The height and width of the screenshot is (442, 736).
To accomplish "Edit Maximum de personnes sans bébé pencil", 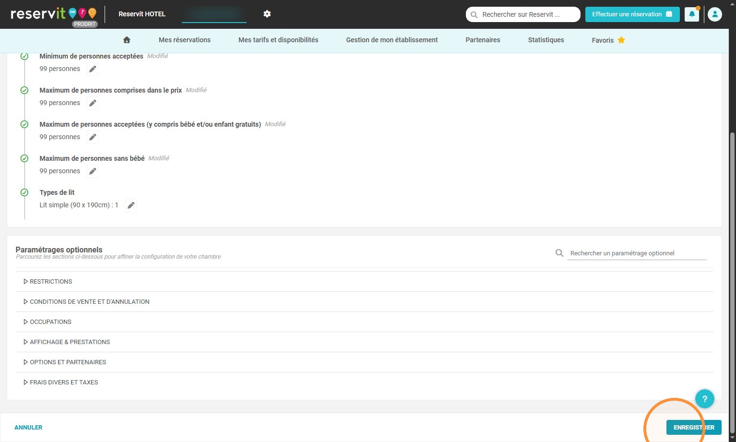I will (x=93, y=171).
